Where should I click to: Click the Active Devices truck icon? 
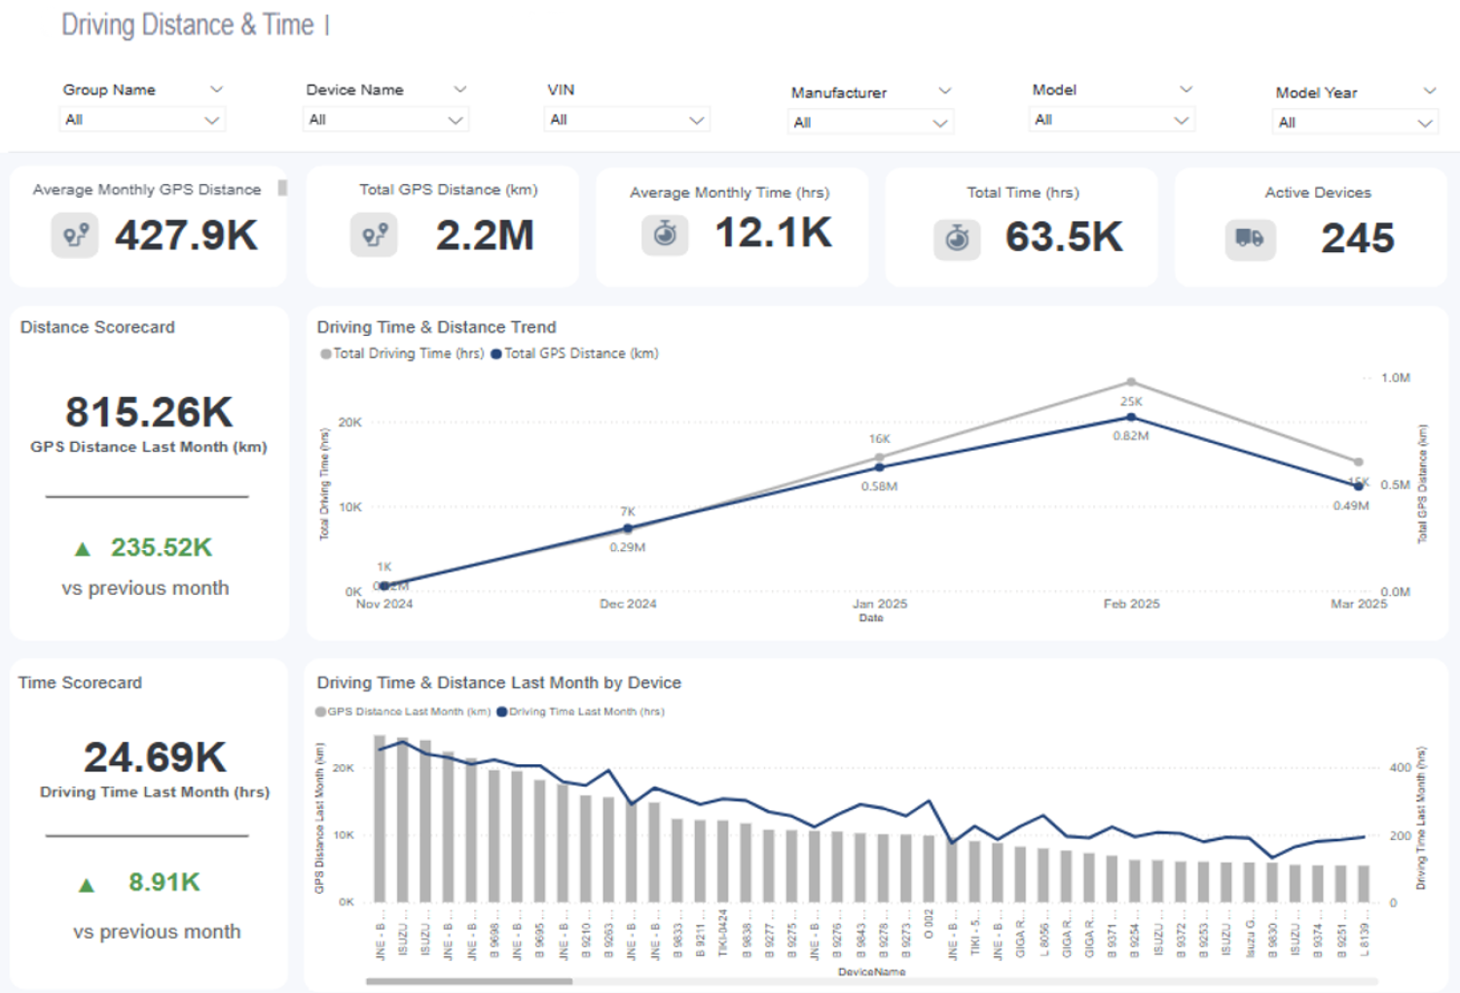point(1250,239)
